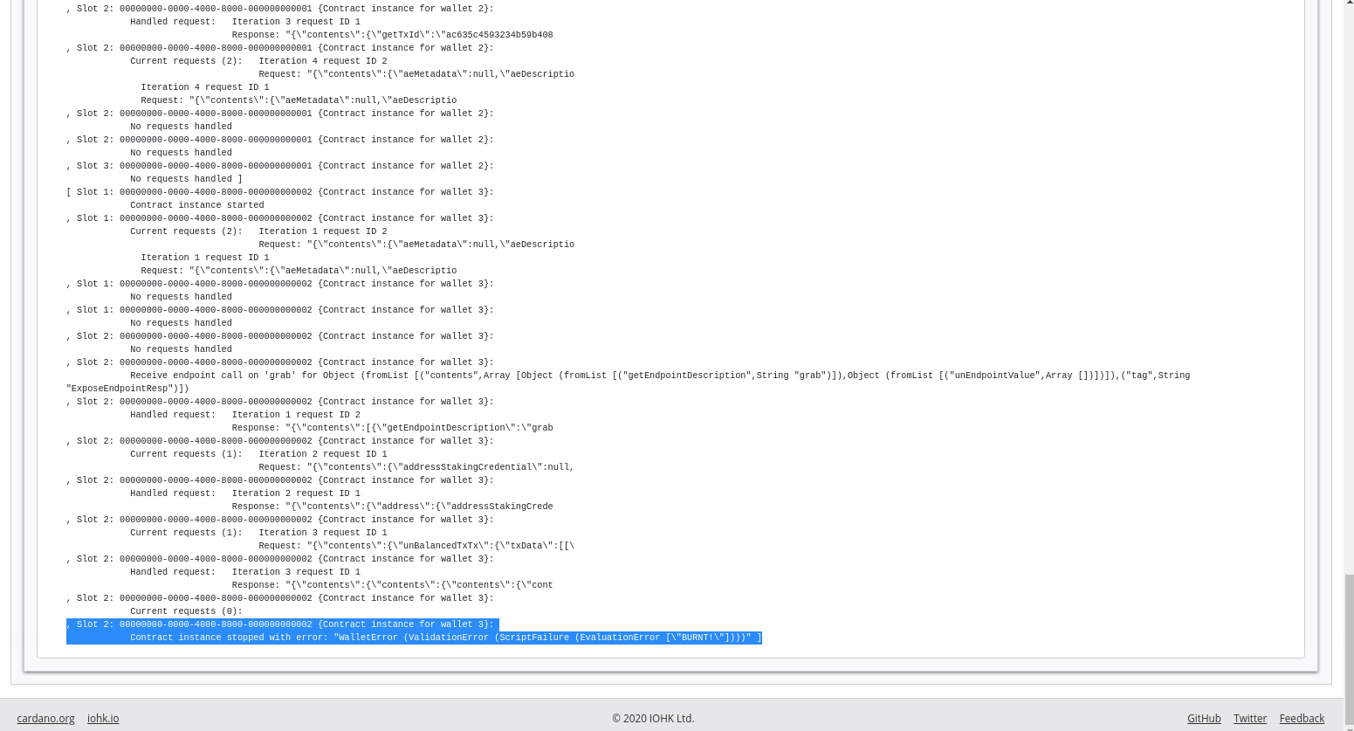
Task: Click the 'Slot 3' wallet 2 log line
Action: coord(279,166)
